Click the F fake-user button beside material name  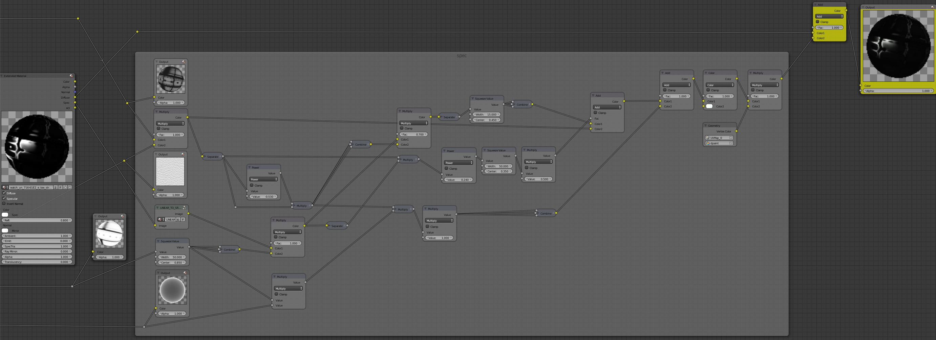click(60, 187)
